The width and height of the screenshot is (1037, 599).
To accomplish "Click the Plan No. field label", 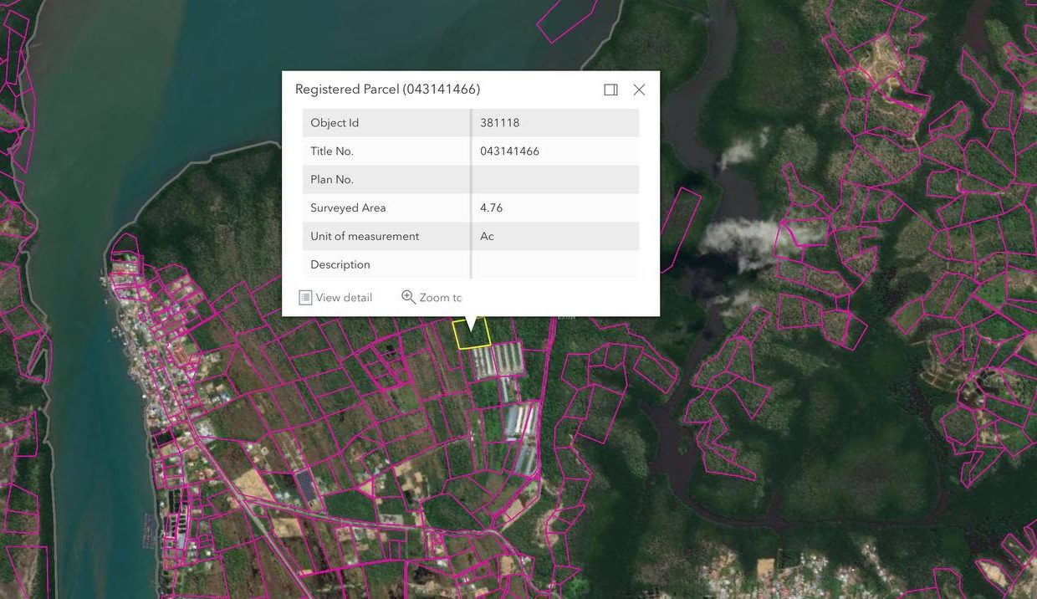I will click(332, 180).
